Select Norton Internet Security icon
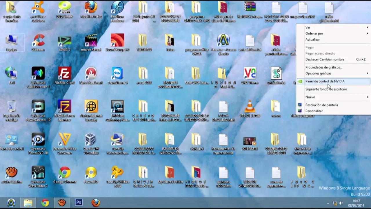371x209 pixels. click(91, 111)
